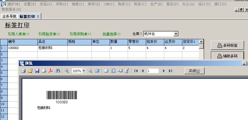This screenshot has width=248, height=120.
Task: Jump to the last preview page
Action: coord(170,71)
